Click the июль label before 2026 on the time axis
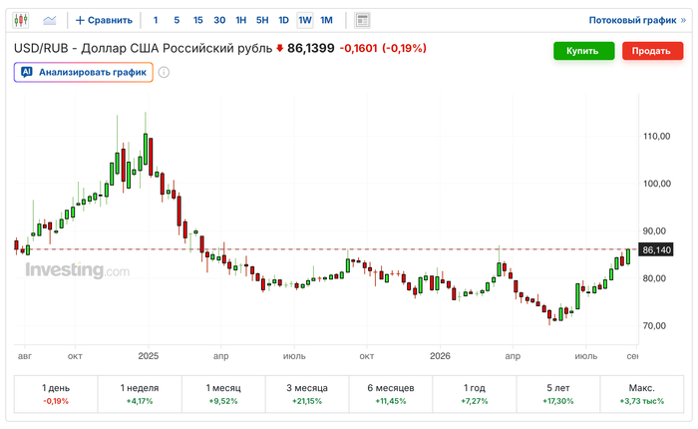 click(x=294, y=356)
